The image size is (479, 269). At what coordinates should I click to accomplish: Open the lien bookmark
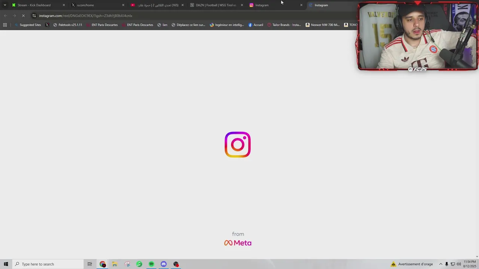point(162,25)
